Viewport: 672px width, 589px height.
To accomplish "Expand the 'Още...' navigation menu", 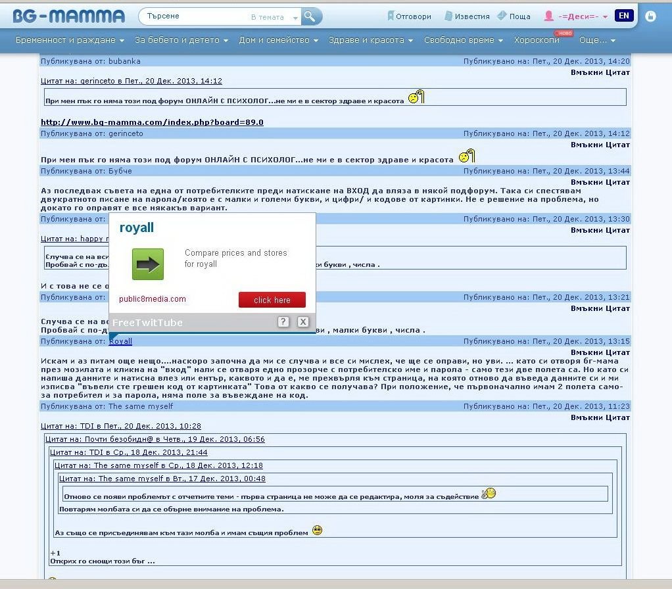I will point(597,40).
